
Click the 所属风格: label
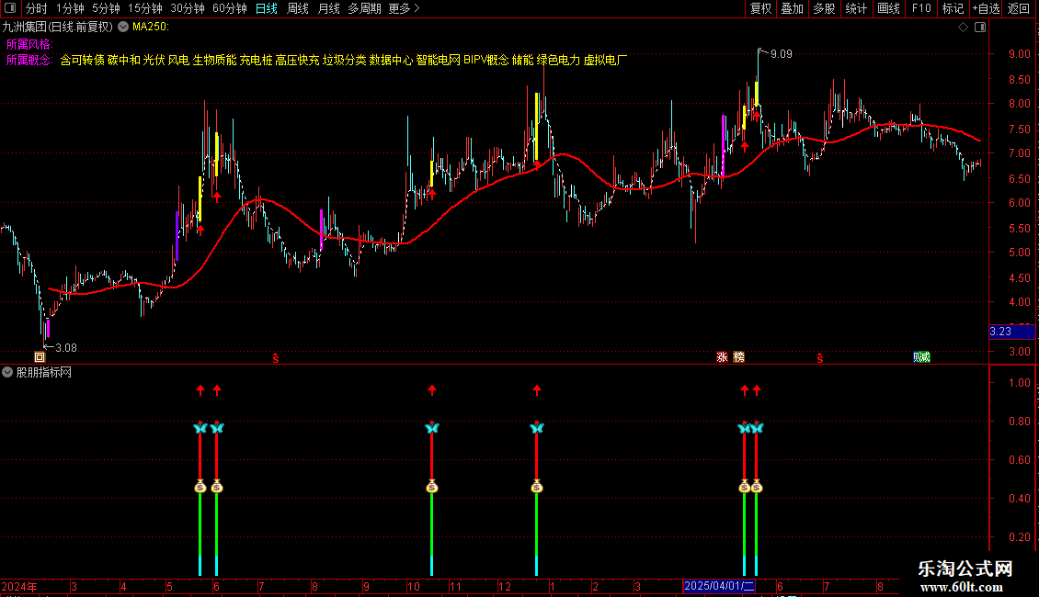[29, 44]
